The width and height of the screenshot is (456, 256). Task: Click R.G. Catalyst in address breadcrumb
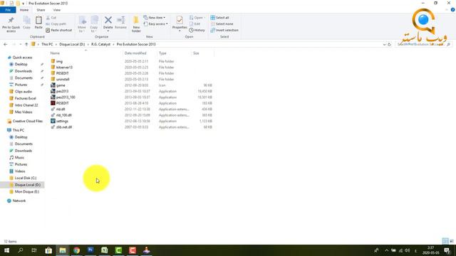tap(100, 44)
